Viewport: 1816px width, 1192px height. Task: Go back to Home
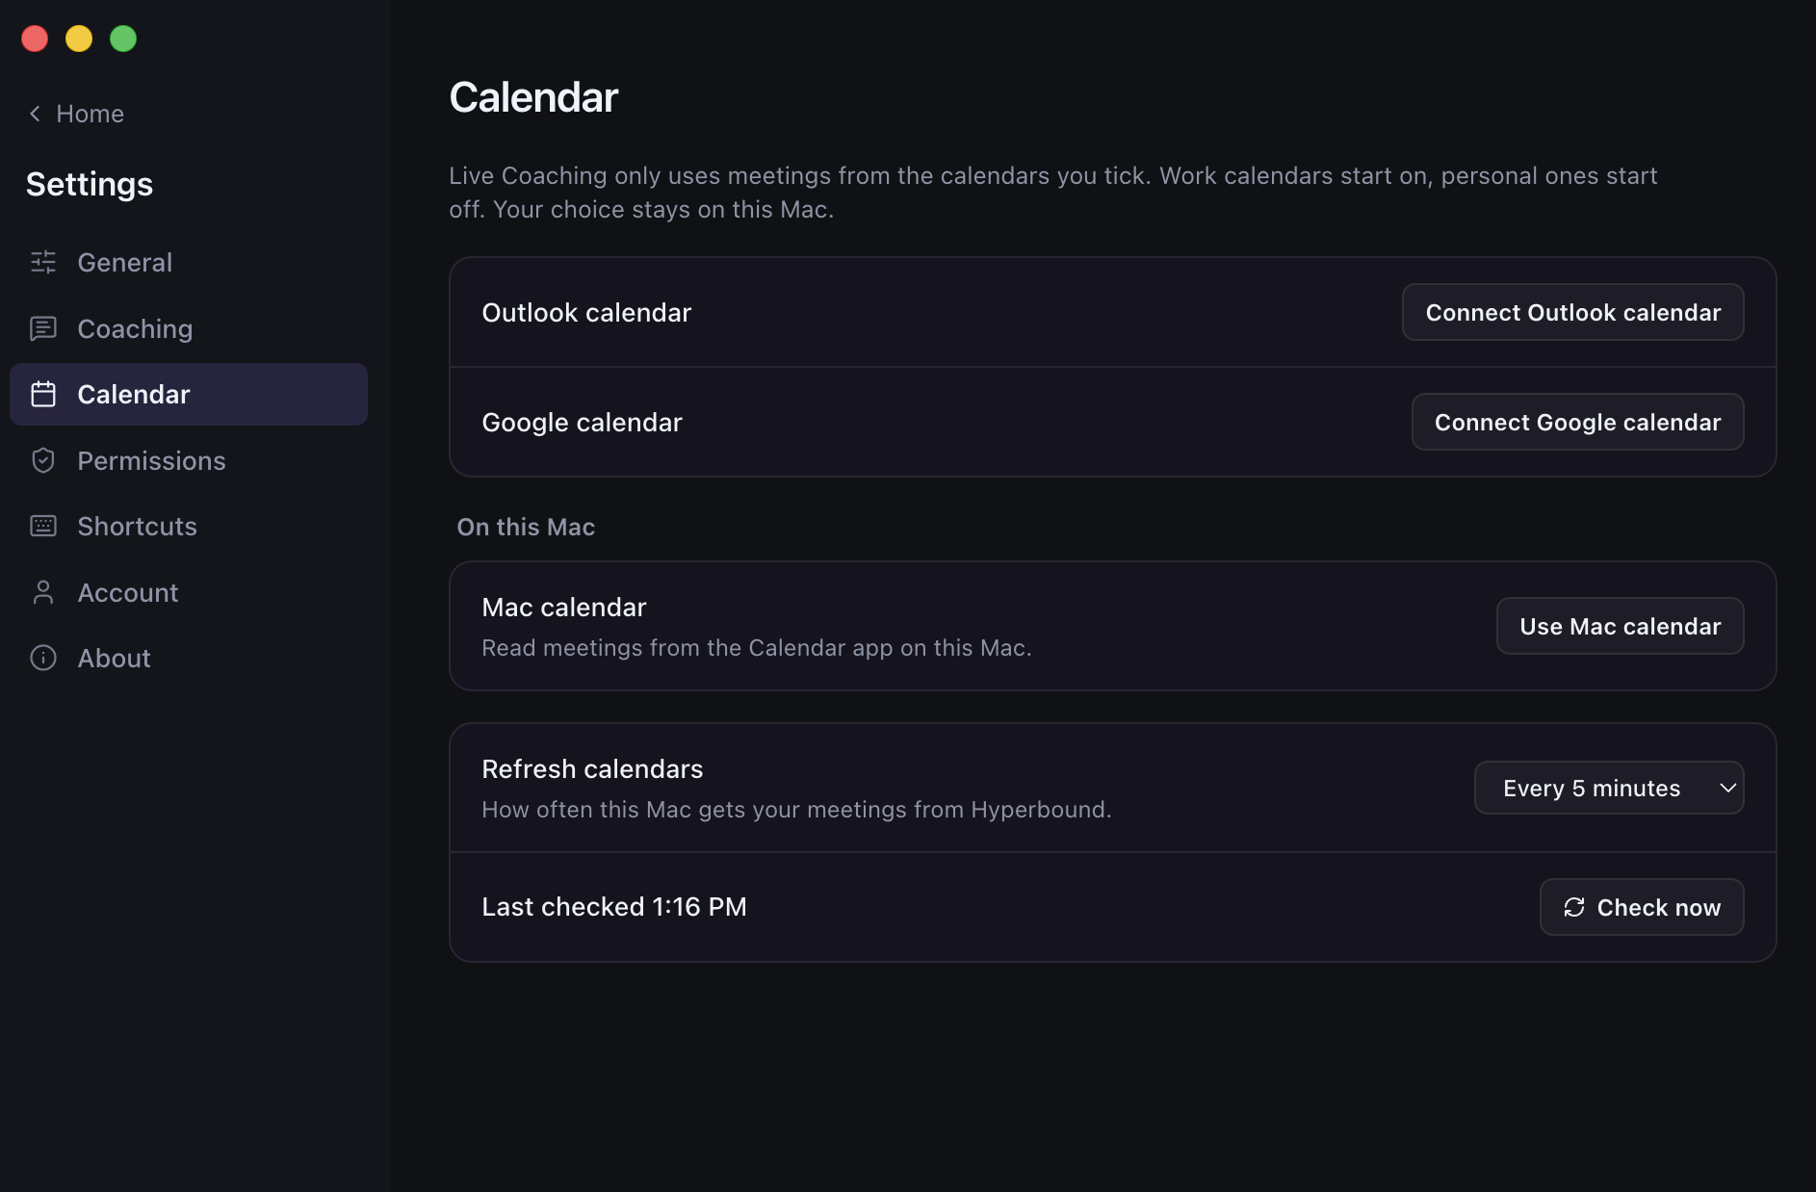pos(76,114)
